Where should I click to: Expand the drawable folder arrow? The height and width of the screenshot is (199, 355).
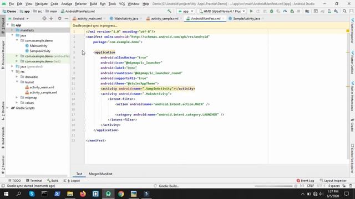click(17, 77)
